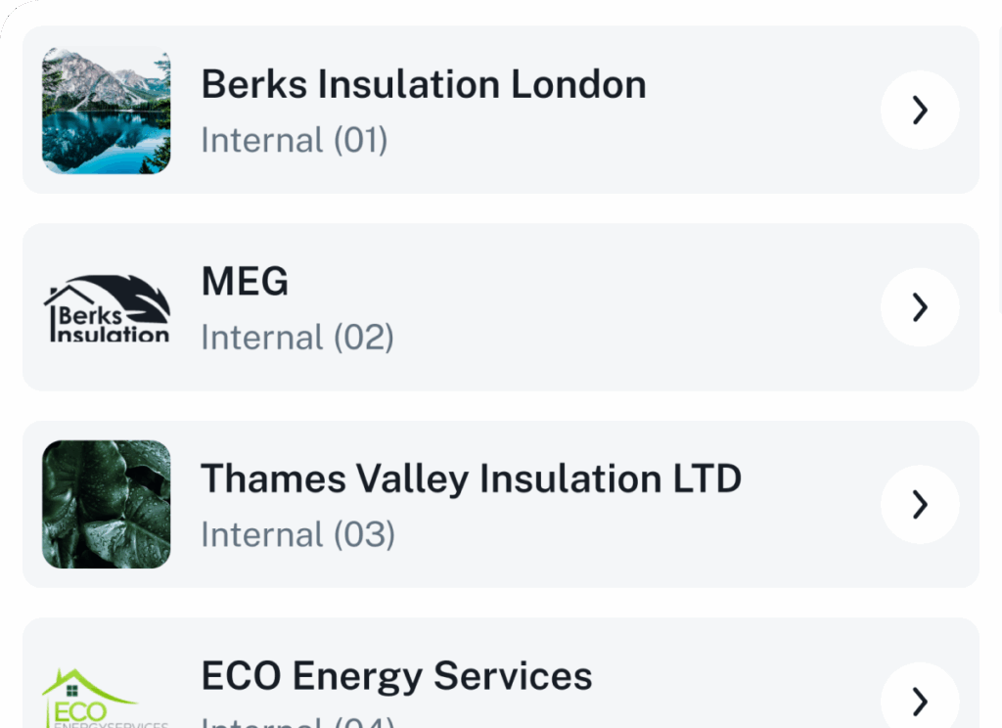Expand Thames Valley Insulation LTD chevron

click(920, 504)
